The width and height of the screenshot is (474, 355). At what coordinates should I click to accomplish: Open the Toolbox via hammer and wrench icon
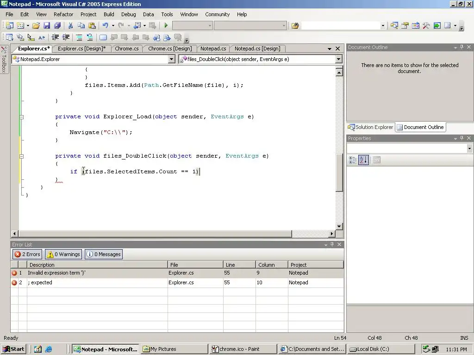pyautogui.click(x=426, y=26)
